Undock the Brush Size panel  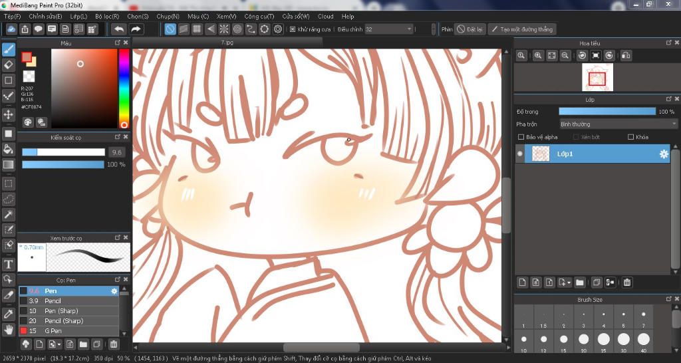(x=669, y=299)
